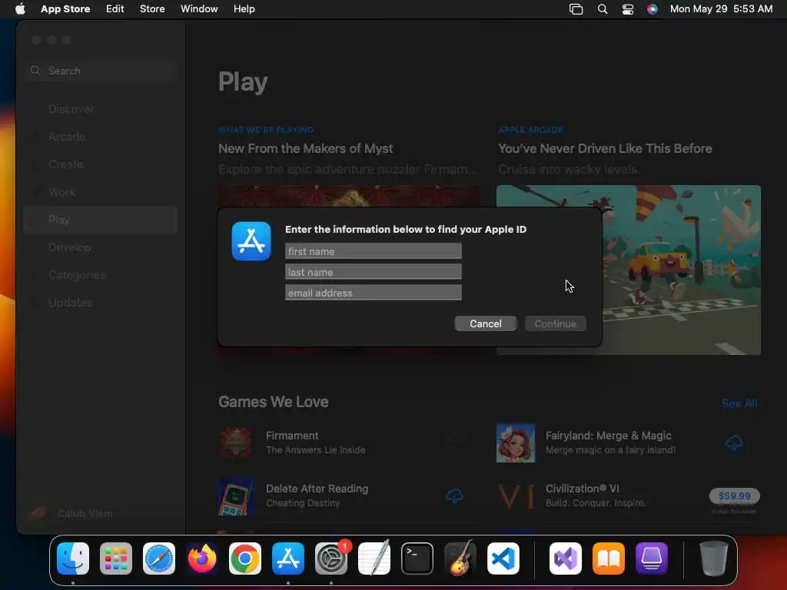
Task: Open You've Never Driven Like This Before story
Action: tap(605, 148)
